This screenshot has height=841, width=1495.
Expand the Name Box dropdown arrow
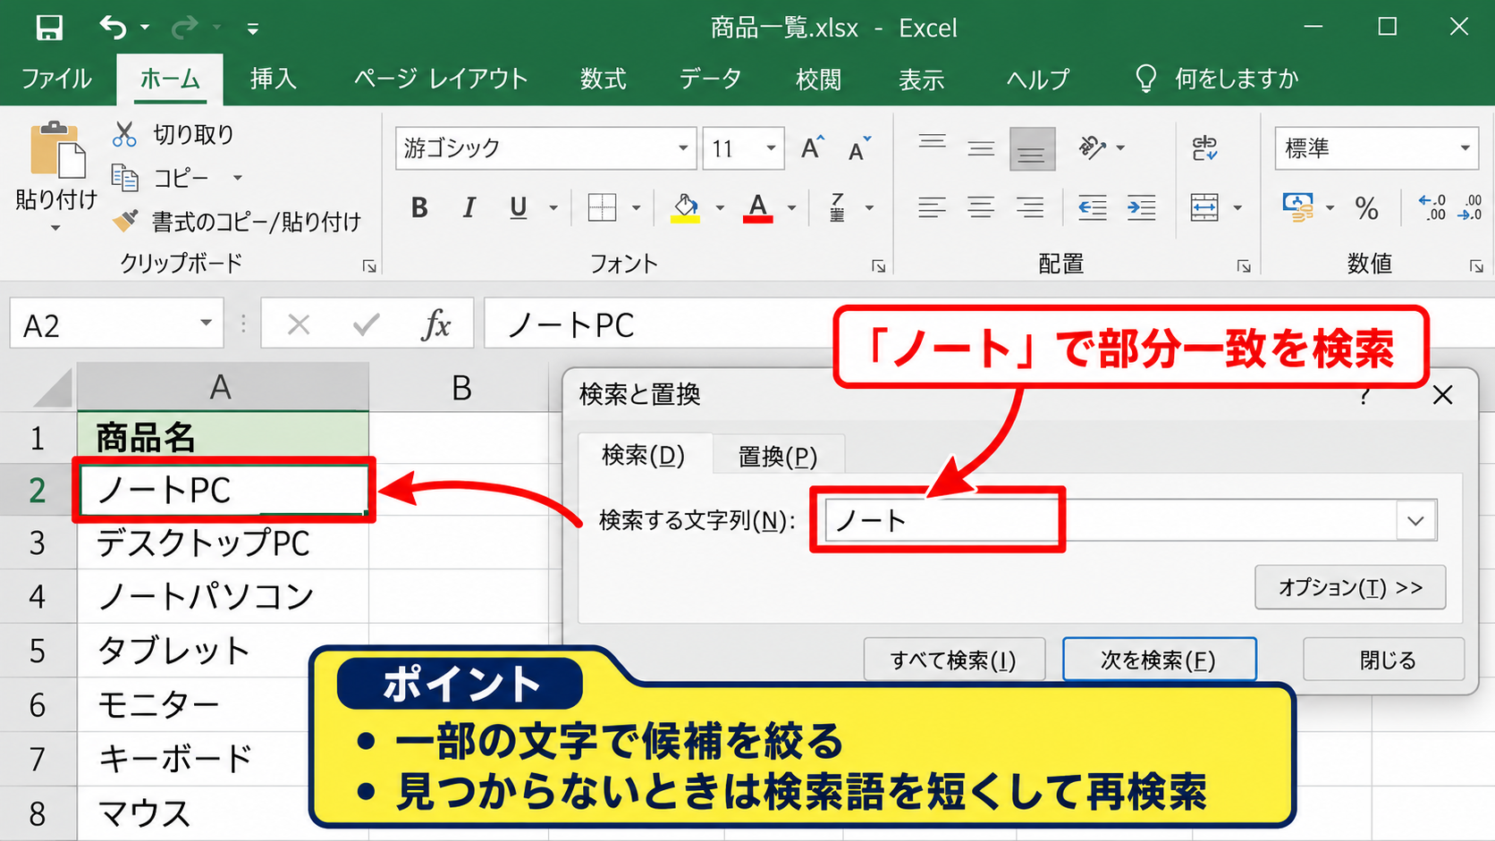click(206, 324)
